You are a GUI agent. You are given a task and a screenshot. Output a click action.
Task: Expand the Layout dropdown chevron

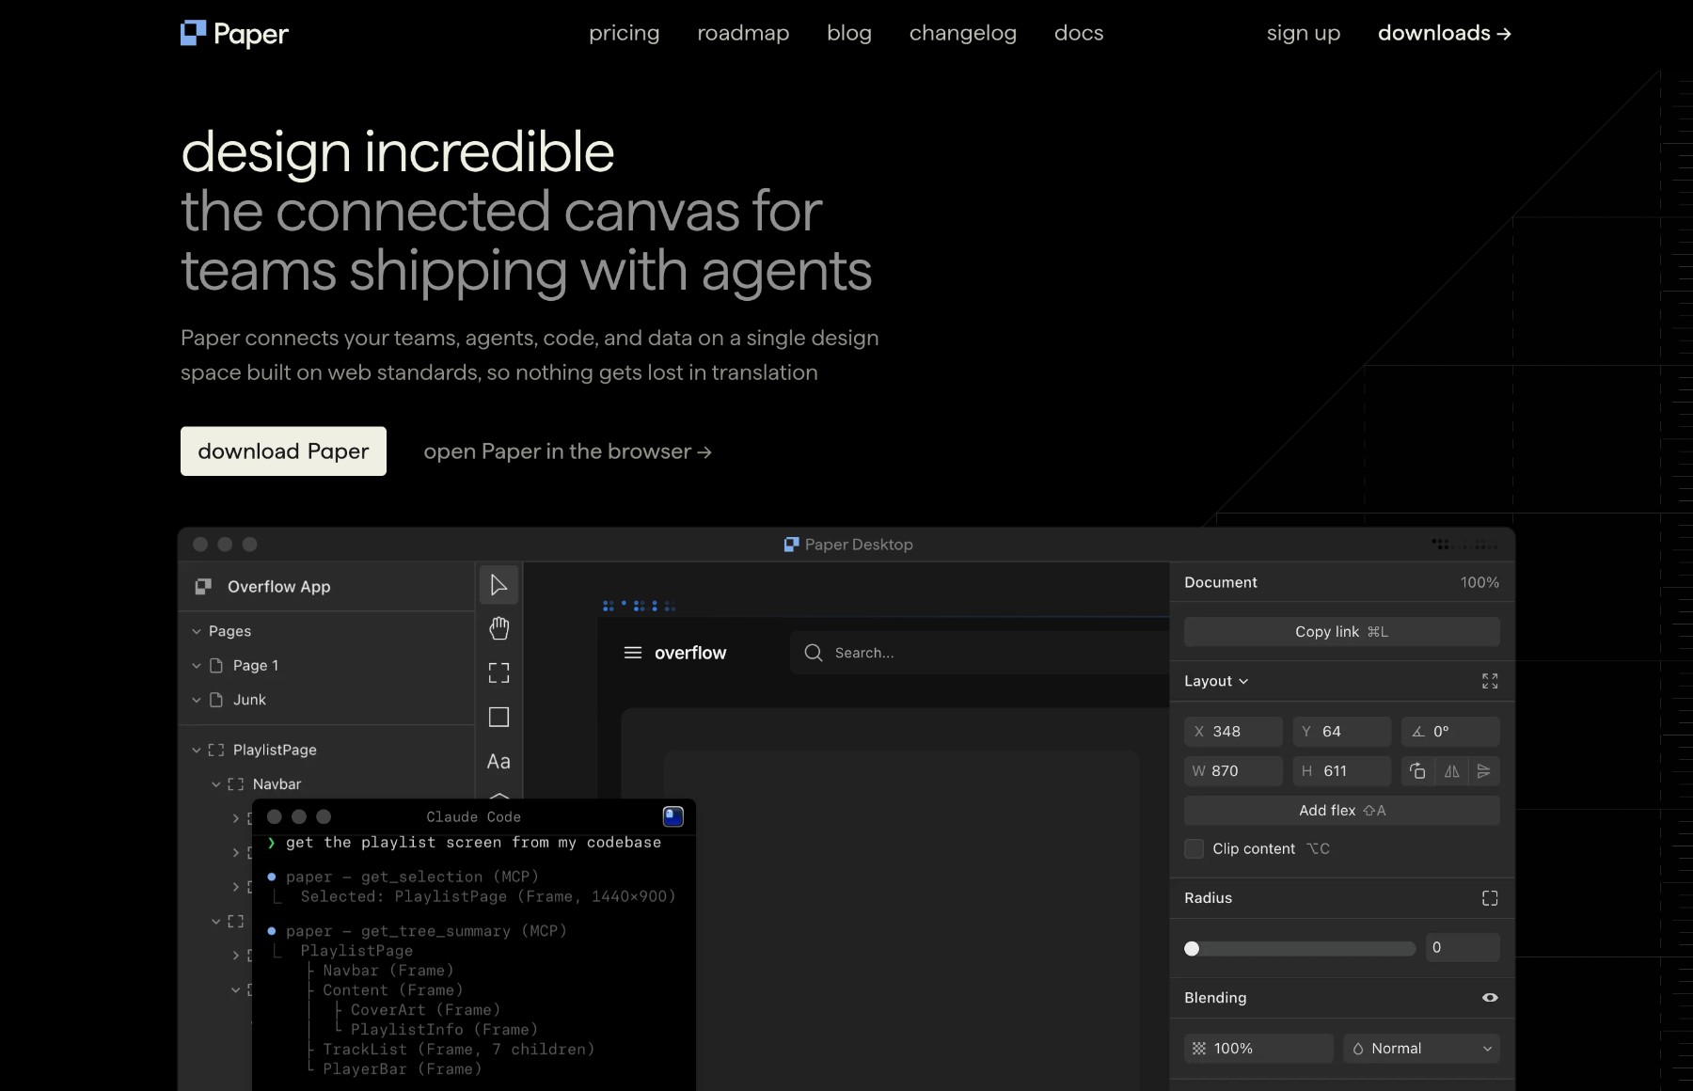pyautogui.click(x=1243, y=682)
